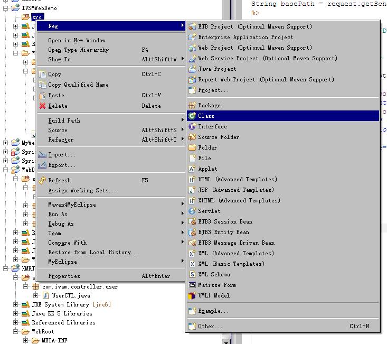Image resolution: width=387 pixels, height=344 pixels.
Task: Collapse the com.ivsm.controller.user package
Action: (x=26, y=287)
